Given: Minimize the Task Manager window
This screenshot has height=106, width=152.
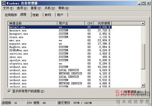Looking at the screenshot, I should click(139, 3).
